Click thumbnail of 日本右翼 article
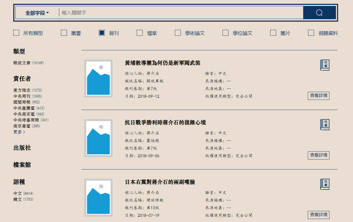The height and width of the screenshot is (222, 353). (x=98, y=198)
